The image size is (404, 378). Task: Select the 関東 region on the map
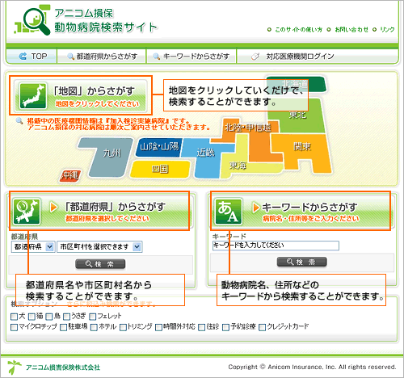(302, 148)
